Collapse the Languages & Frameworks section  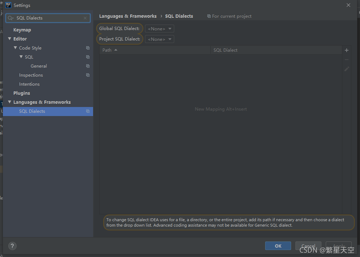coord(10,102)
